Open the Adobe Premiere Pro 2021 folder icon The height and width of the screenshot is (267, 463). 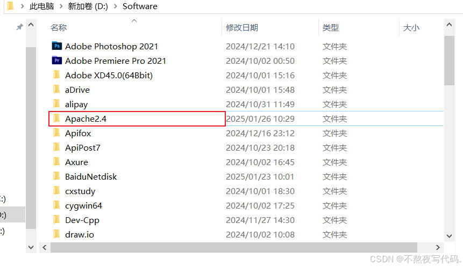pyautogui.click(x=56, y=61)
